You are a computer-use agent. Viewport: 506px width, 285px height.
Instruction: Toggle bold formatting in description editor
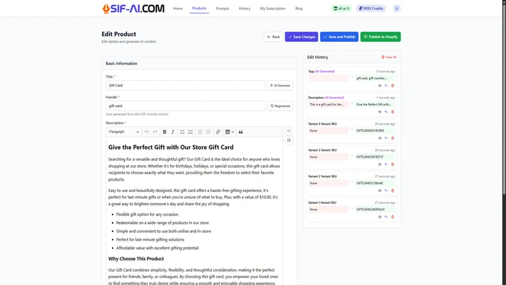[x=164, y=132]
